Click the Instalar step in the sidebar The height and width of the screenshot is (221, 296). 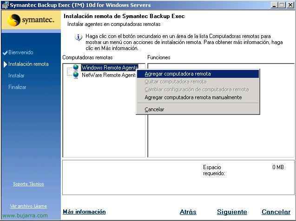point(16,76)
